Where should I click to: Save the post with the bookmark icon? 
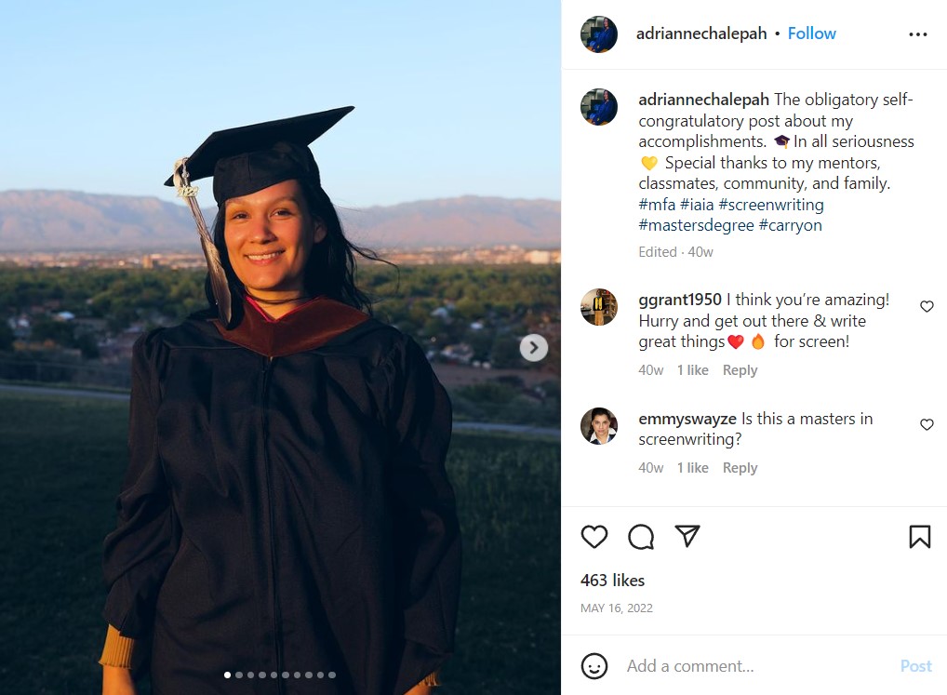pyautogui.click(x=919, y=537)
